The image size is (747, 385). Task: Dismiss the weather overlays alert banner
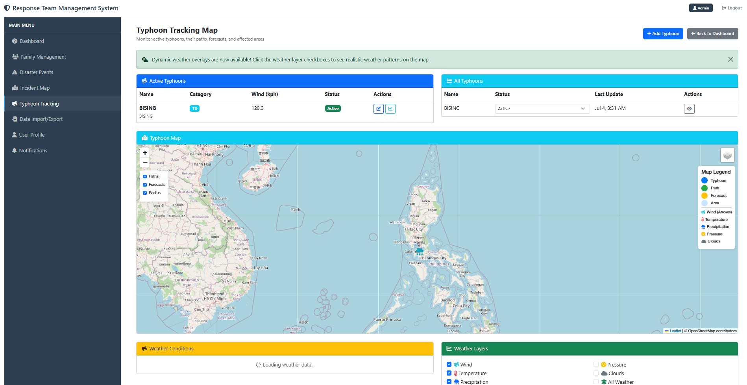coord(730,59)
